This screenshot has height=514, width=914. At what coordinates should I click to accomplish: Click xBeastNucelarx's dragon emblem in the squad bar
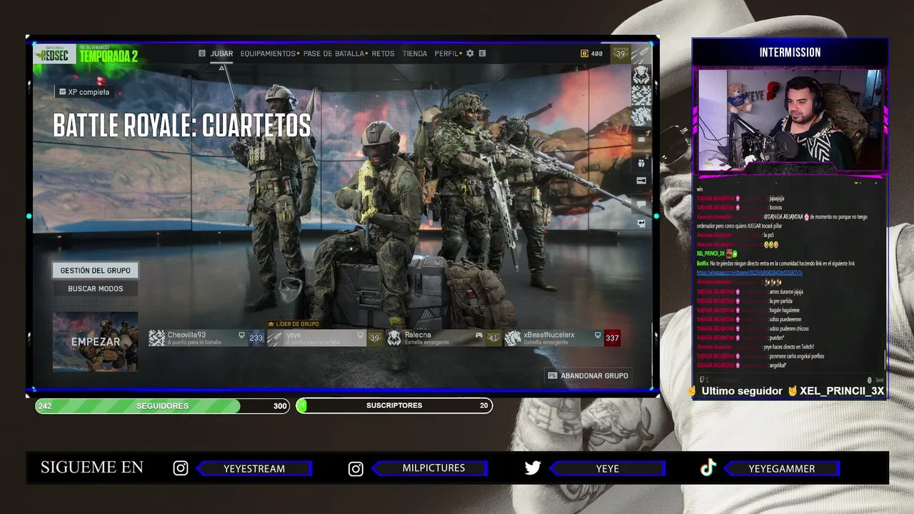(513, 338)
